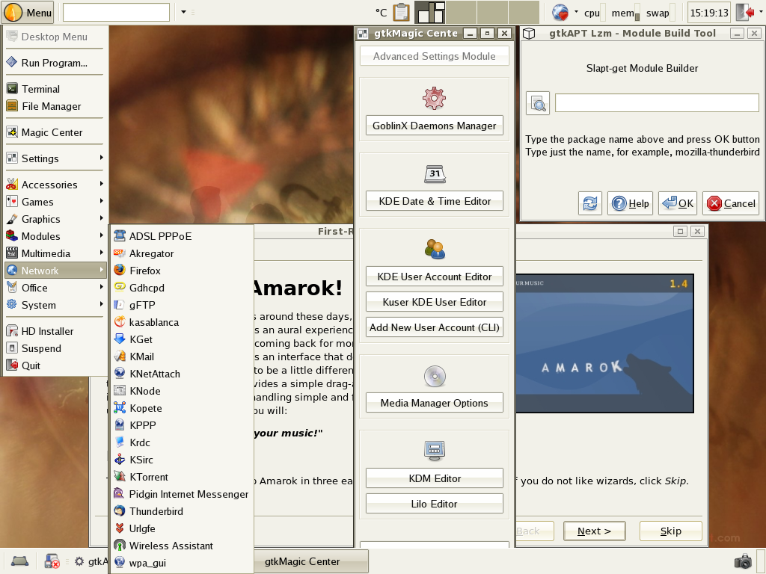Viewport: 766px width, 574px height.
Task: Expand the Settings submenu
Action: point(55,158)
